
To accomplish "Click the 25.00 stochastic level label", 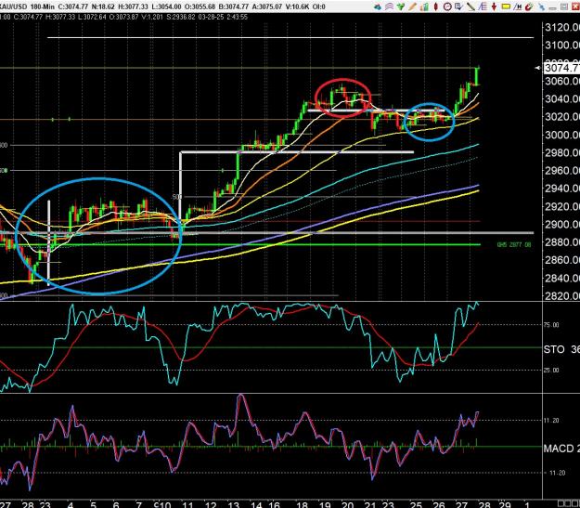I will (x=551, y=370).
